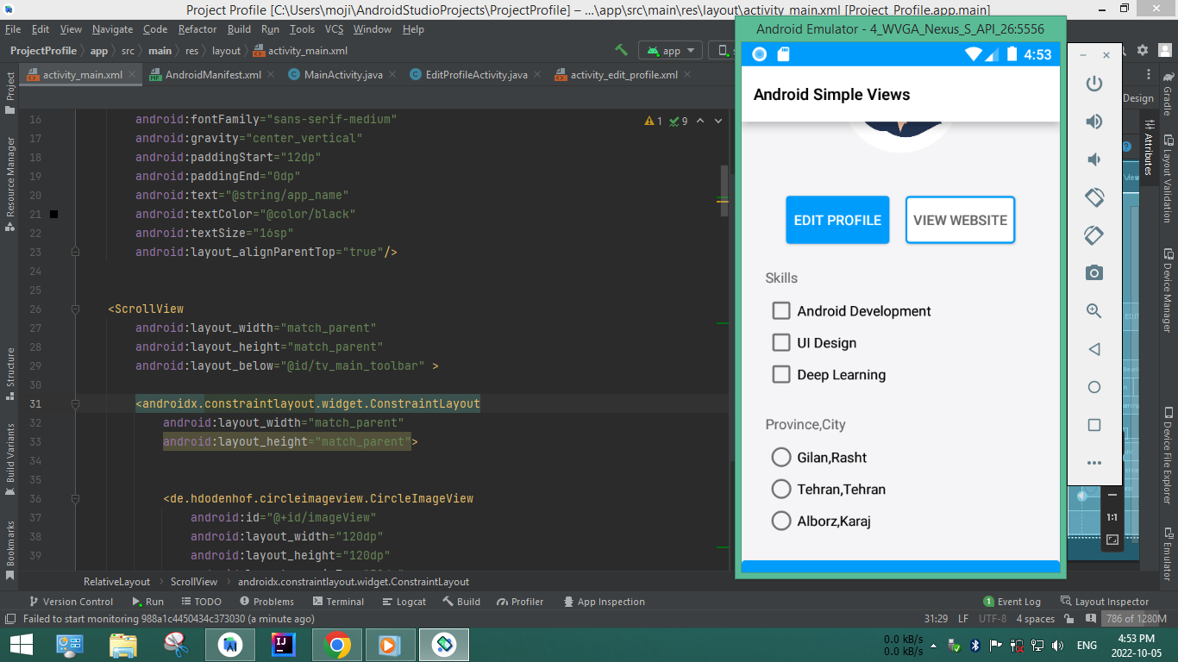Check the Deep Learning checkbox
The image size is (1178, 662).
(781, 374)
